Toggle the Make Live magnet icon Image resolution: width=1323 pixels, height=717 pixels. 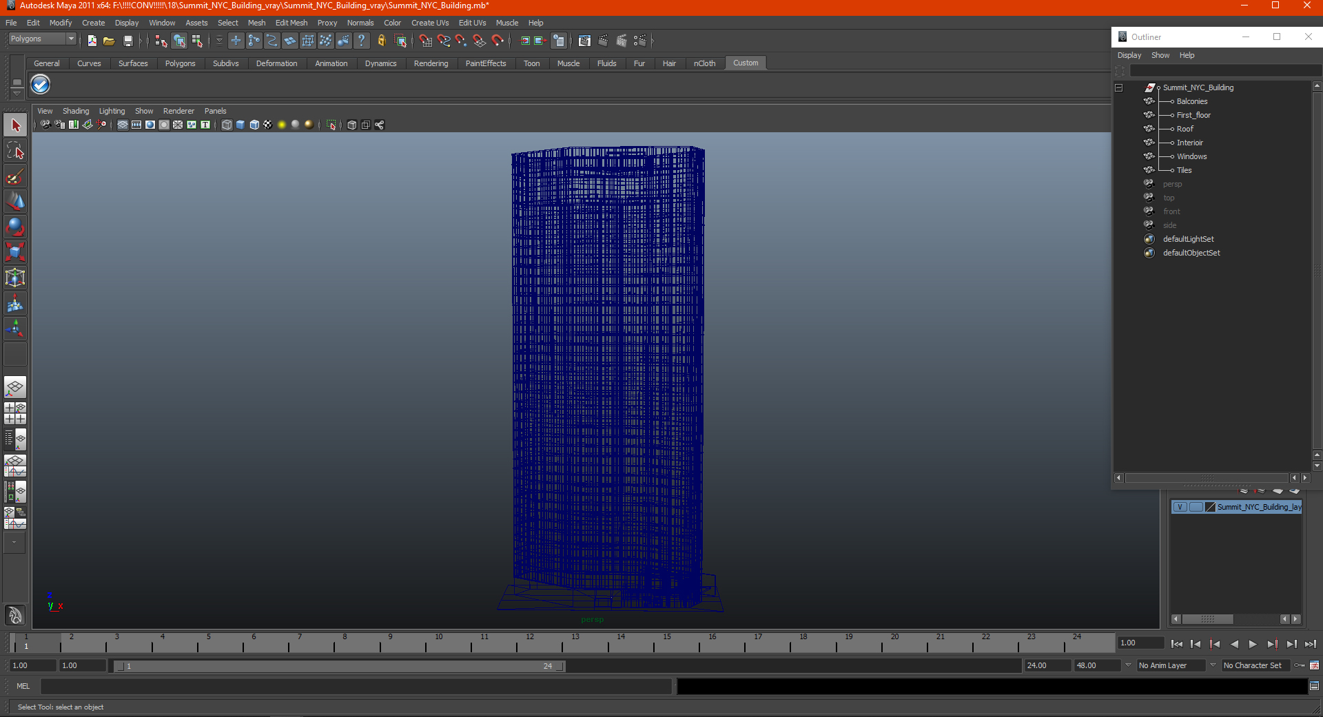coord(498,41)
